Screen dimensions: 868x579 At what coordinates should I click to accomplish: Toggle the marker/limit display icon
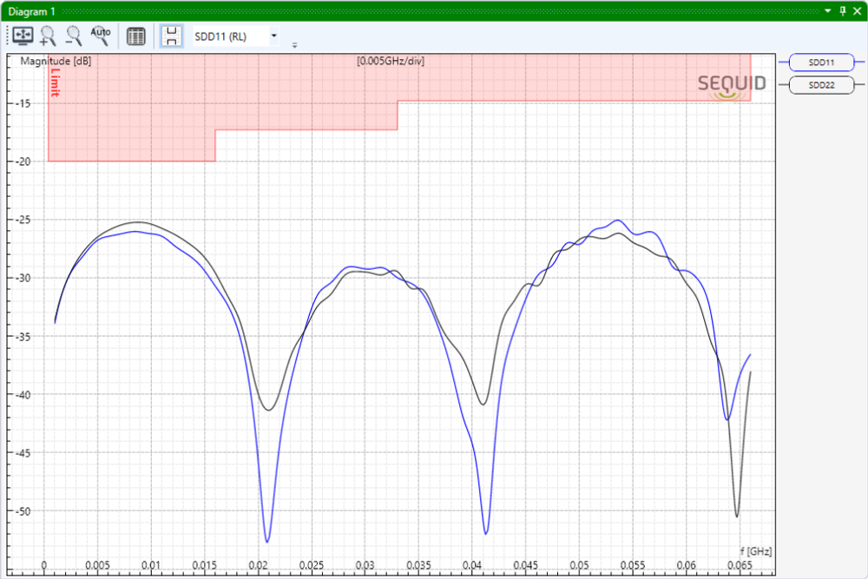[x=172, y=36]
